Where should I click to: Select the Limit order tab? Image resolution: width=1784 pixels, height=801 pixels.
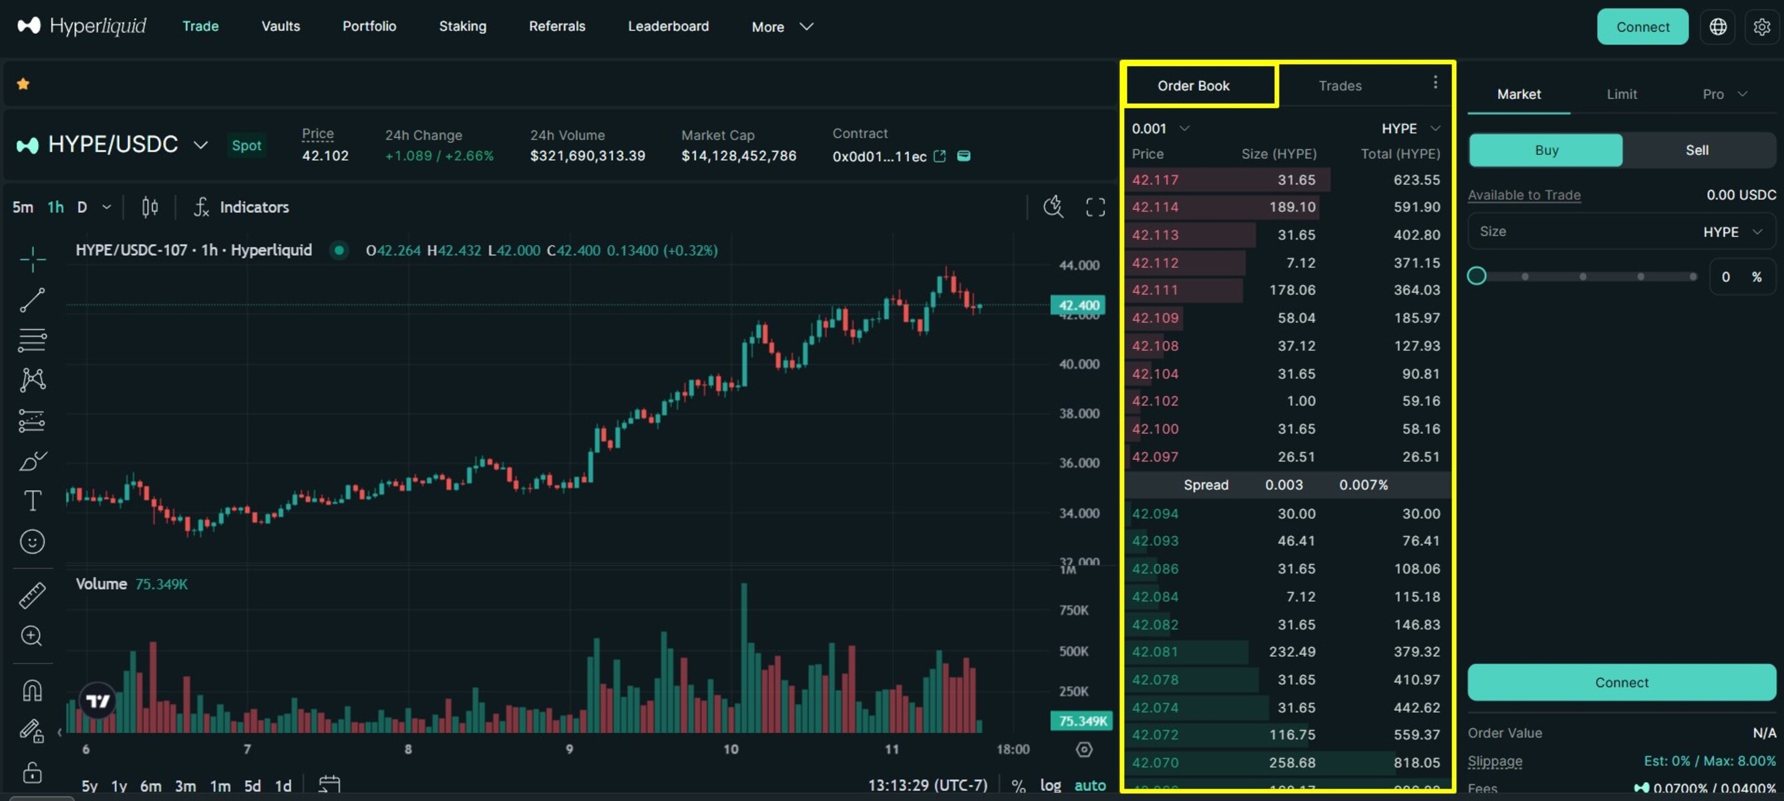coord(1621,94)
